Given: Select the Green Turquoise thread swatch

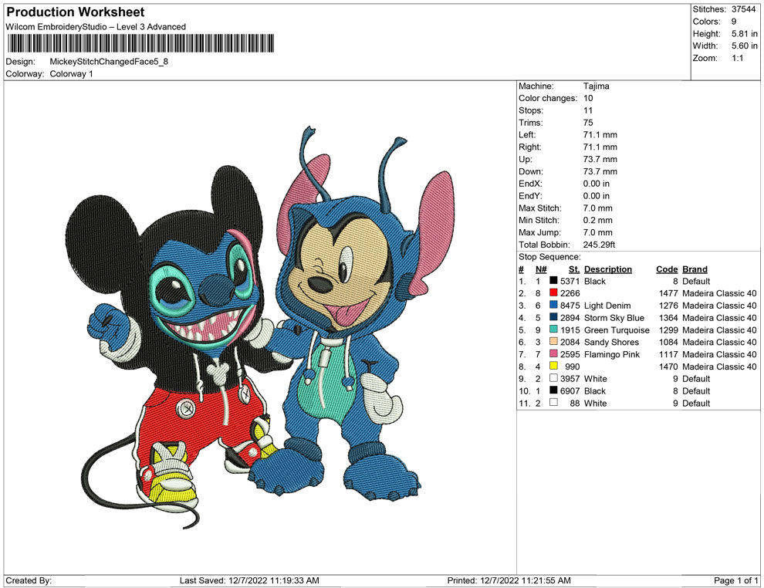Looking at the screenshot, I should [x=554, y=329].
